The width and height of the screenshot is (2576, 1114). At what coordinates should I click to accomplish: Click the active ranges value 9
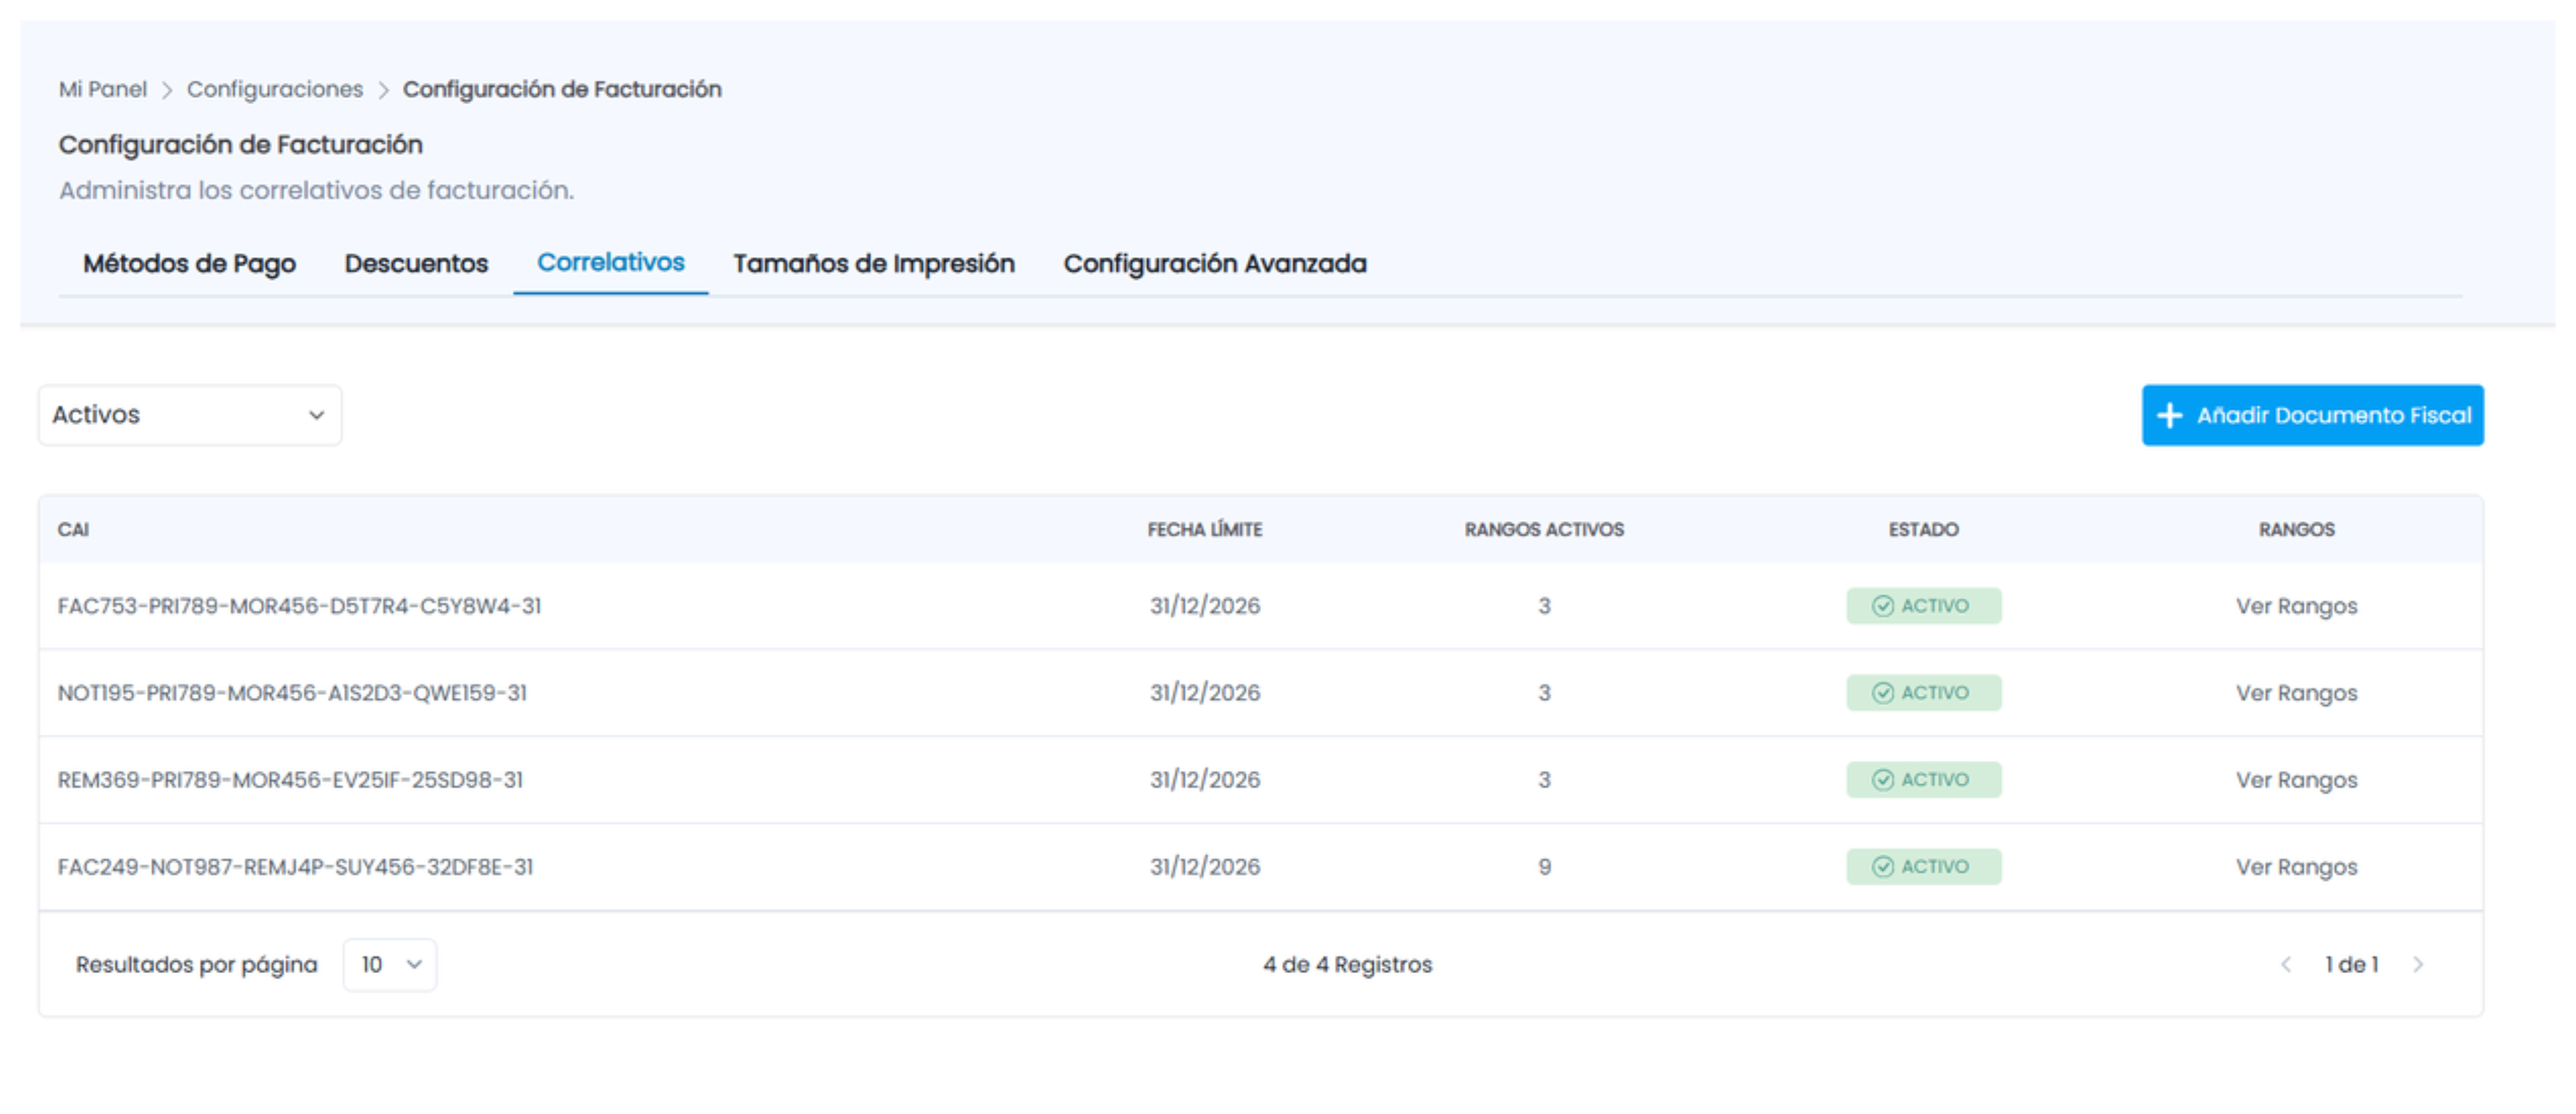(1544, 867)
